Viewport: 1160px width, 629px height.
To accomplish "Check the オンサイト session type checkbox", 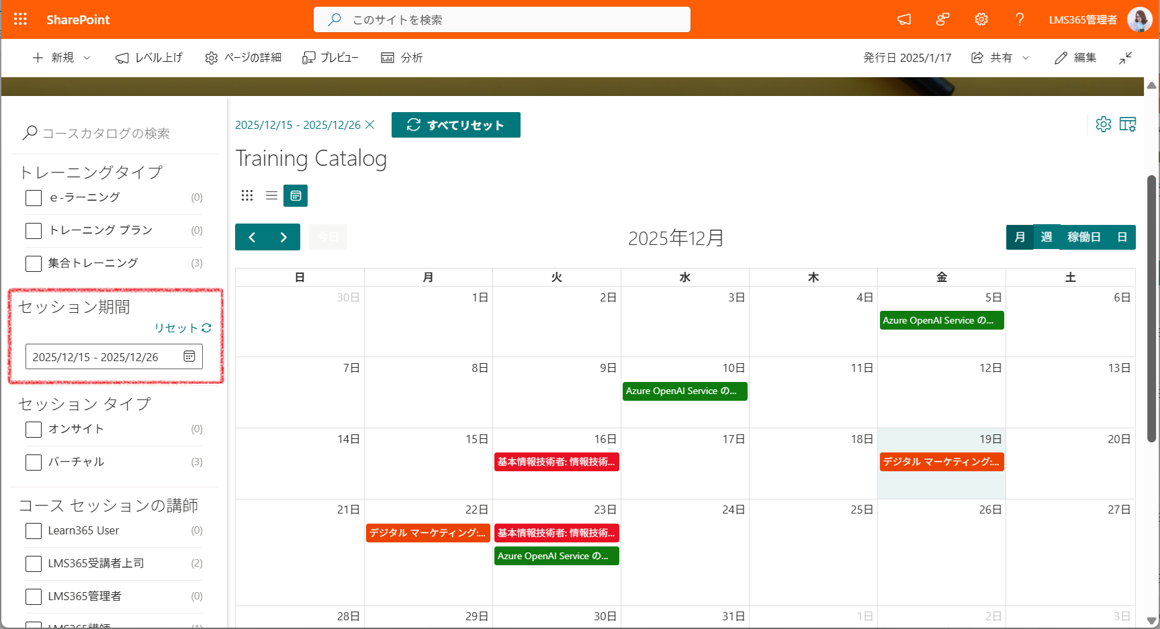I will 34,429.
